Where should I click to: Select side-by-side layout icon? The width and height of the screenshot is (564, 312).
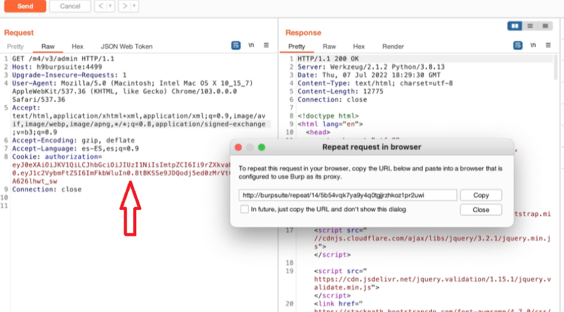[x=515, y=26]
